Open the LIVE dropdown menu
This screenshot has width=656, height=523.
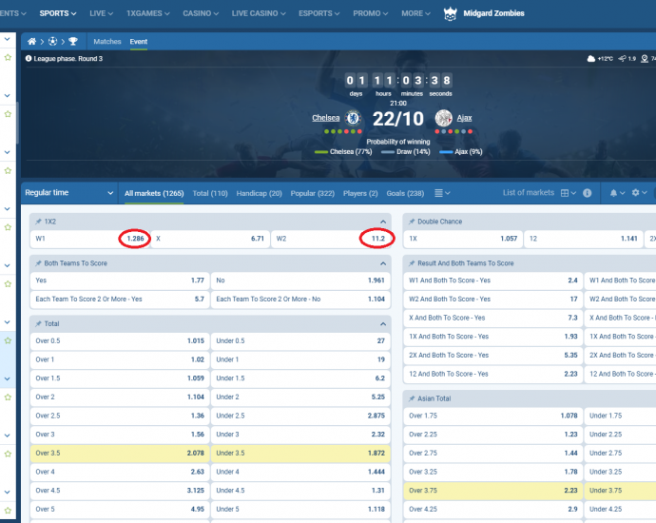click(101, 13)
